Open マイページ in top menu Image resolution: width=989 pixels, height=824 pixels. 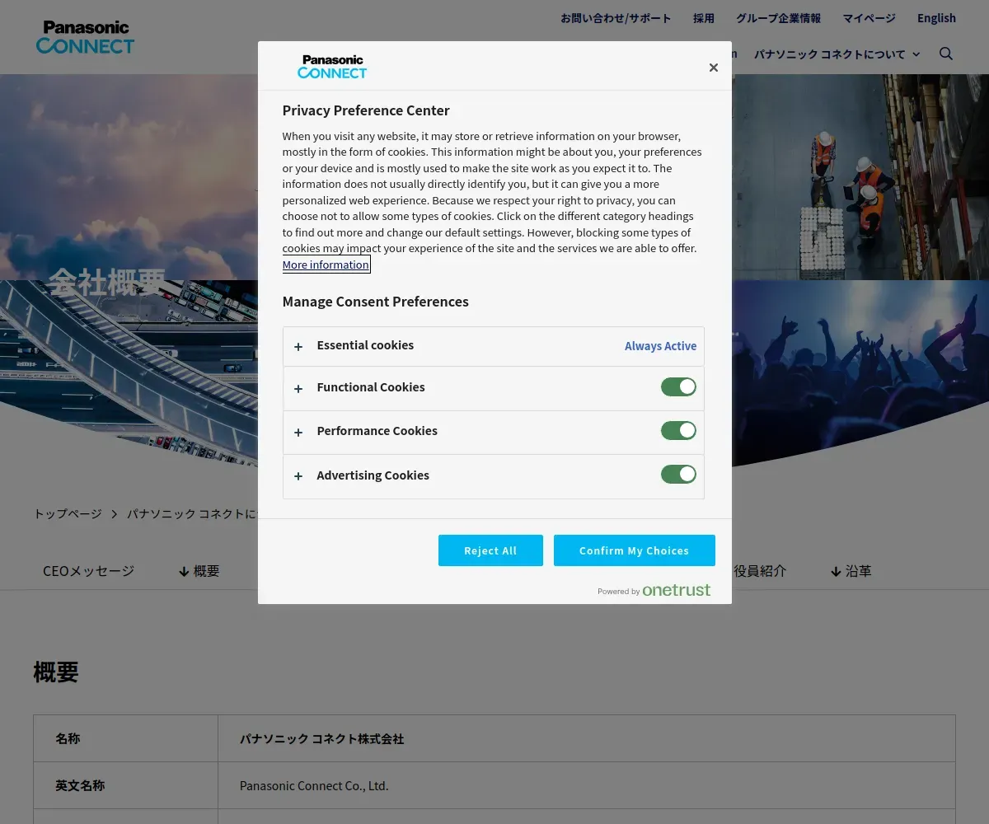click(x=869, y=18)
